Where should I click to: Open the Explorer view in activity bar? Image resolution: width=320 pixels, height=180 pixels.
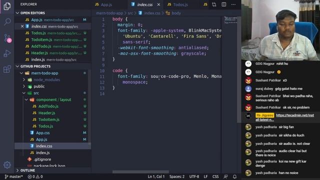(7, 6)
